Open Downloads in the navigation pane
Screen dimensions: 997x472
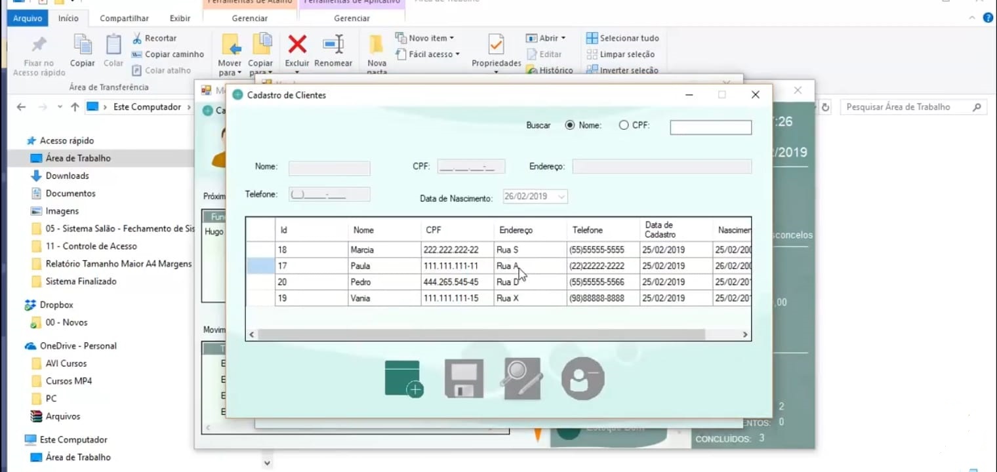pos(67,176)
